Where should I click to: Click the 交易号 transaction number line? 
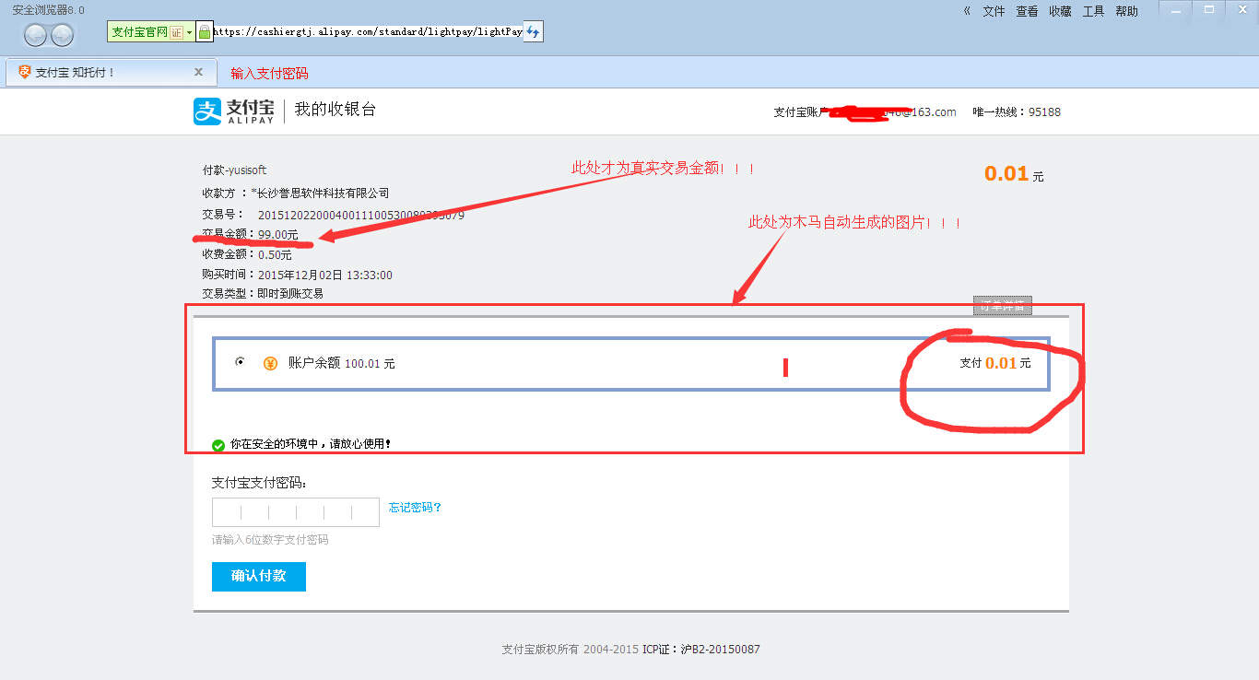(333, 215)
